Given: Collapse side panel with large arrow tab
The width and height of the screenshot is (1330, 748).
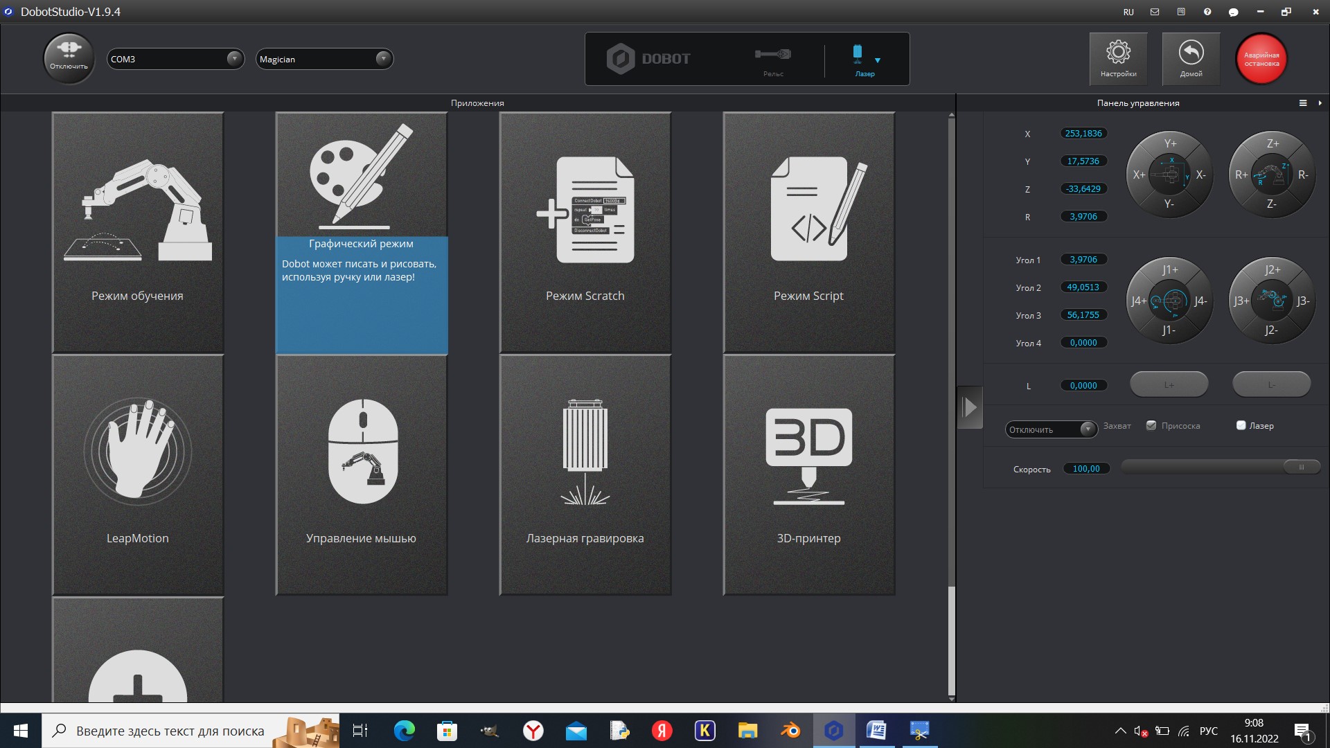Looking at the screenshot, I should (x=970, y=407).
